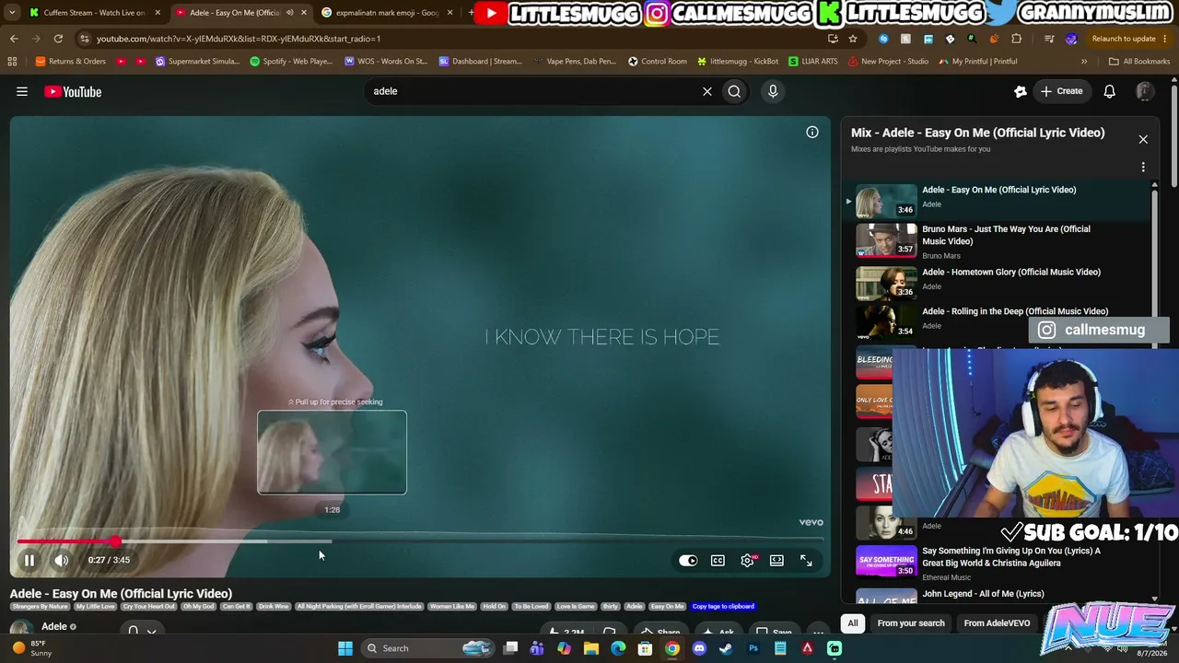The image size is (1179, 663).
Task: Open the 'Control Room' bookmark
Action: pos(658,62)
